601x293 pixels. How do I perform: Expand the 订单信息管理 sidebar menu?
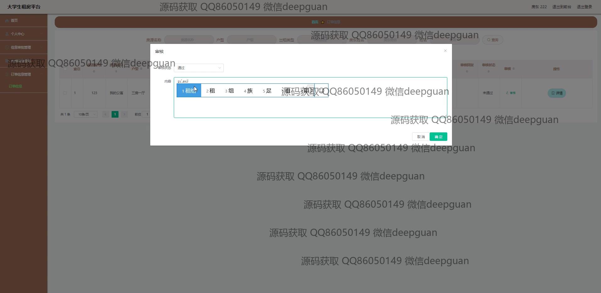click(x=24, y=74)
